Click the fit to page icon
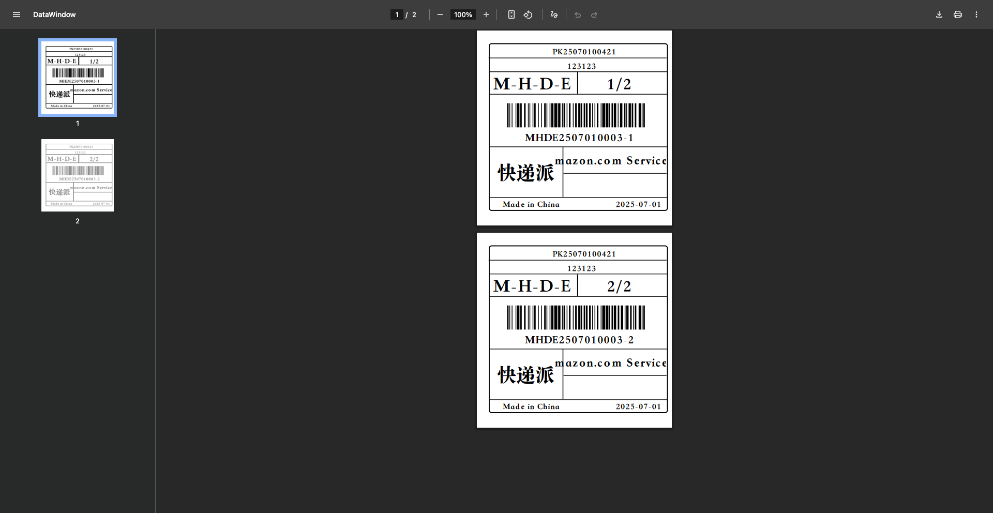This screenshot has height=513, width=993. pos(511,14)
